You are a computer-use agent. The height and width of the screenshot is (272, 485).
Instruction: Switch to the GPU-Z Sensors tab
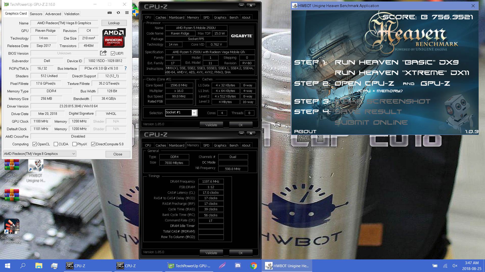point(36,14)
